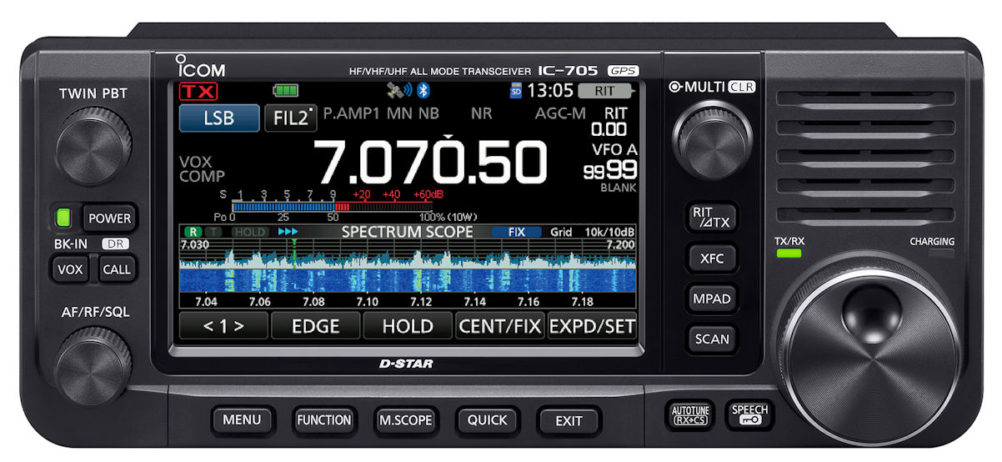Toggle the NB noise blanker indicator
Viewport: 1002px width, 462px height.
click(x=428, y=113)
